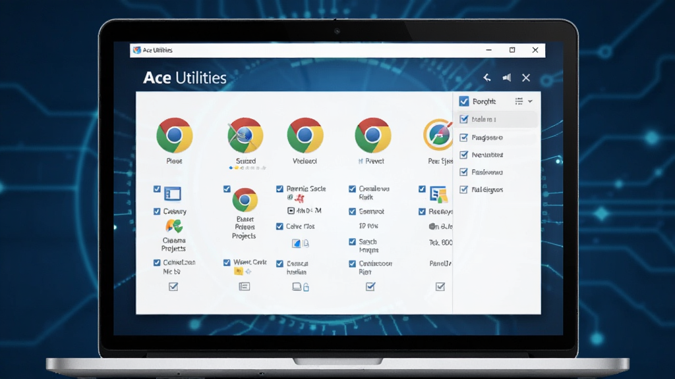Uncheck the "Fal Giegyon" checkbox
Image resolution: width=675 pixels, height=379 pixels.
pos(463,189)
